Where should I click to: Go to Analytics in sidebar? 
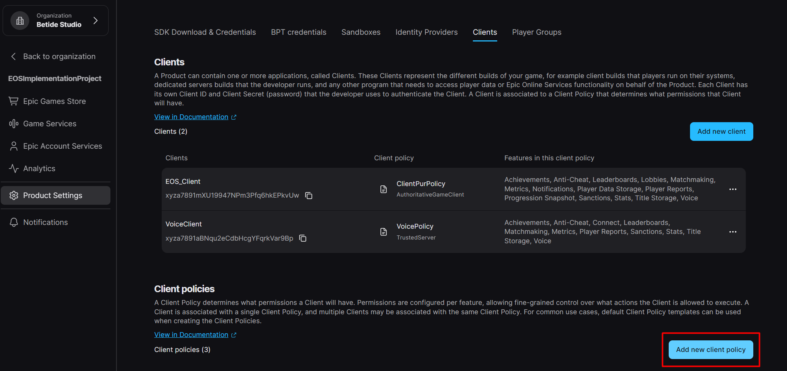[x=39, y=169]
